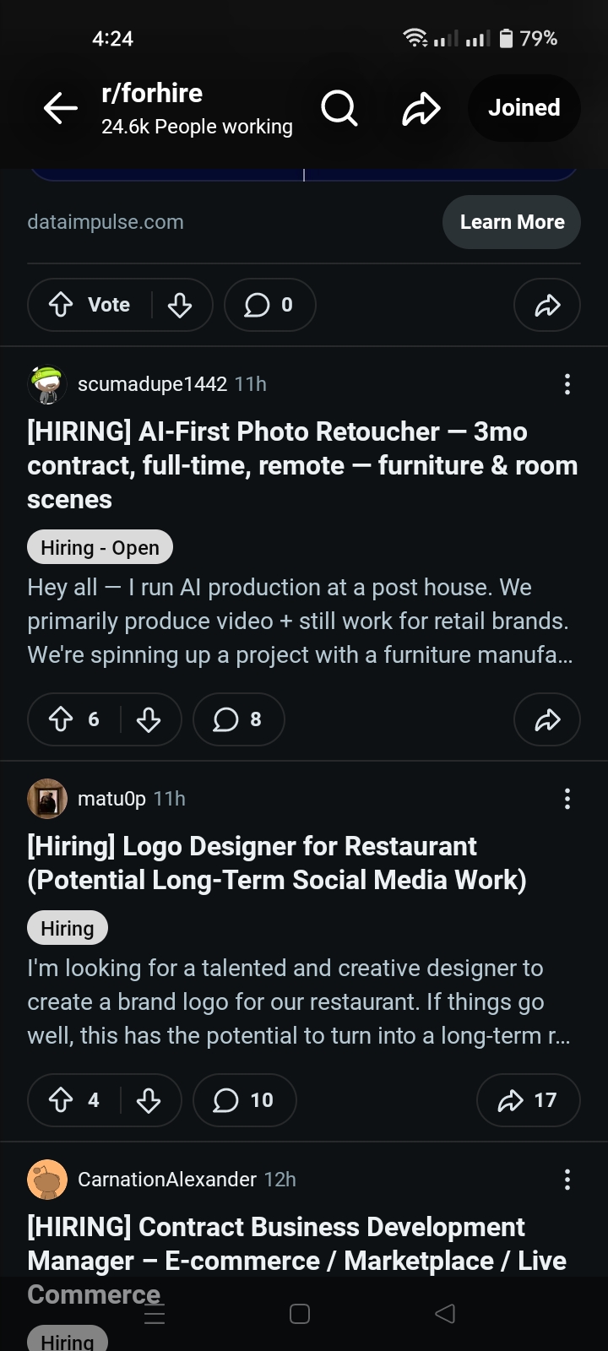Upvote the dataimpulse ad post
The height and width of the screenshot is (1351, 608).
pos(61,305)
